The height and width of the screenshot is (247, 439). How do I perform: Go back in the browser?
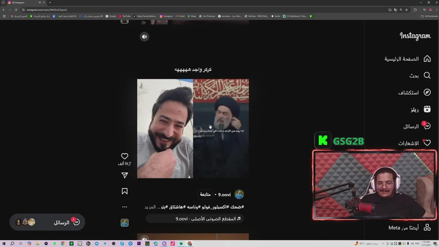[3, 10]
